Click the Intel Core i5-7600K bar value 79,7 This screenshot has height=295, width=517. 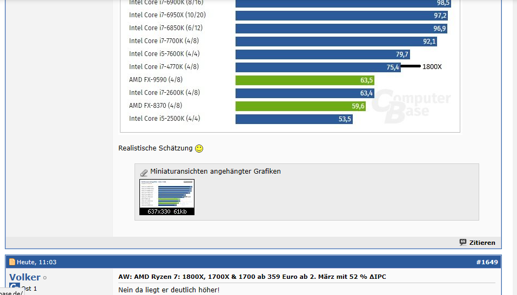402,54
